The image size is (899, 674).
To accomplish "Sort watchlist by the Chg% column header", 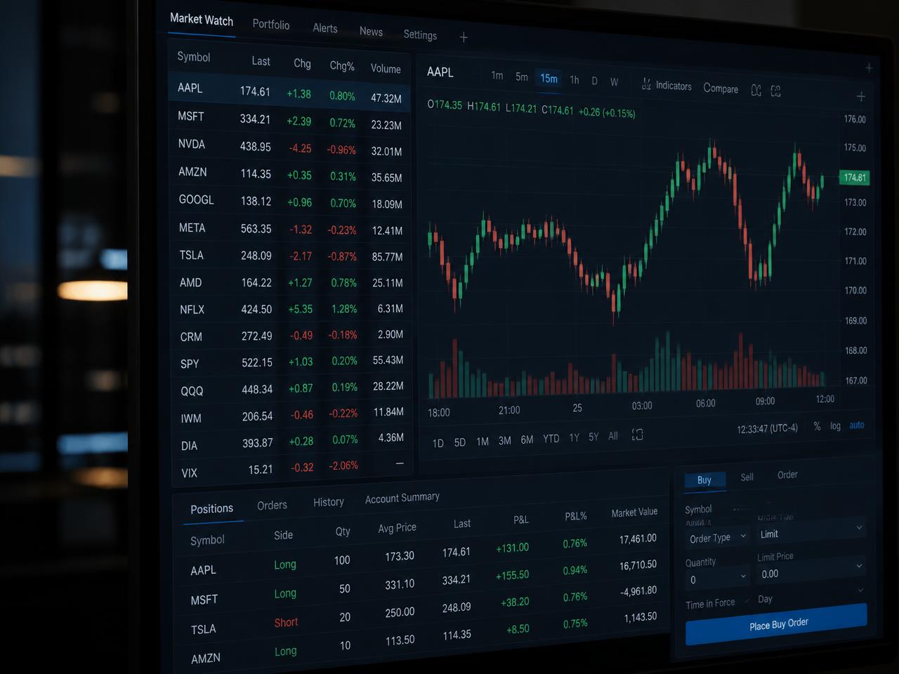I will [x=342, y=66].
